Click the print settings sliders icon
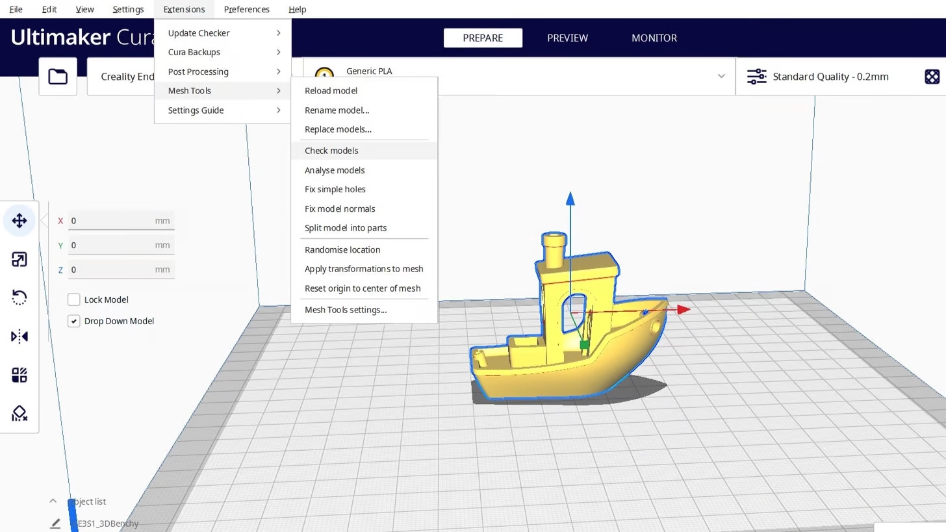The height and width of the screenshot is (532, 946). 756,77
